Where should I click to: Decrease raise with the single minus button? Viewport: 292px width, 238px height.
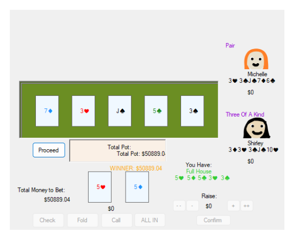click(x=192, y=206)
